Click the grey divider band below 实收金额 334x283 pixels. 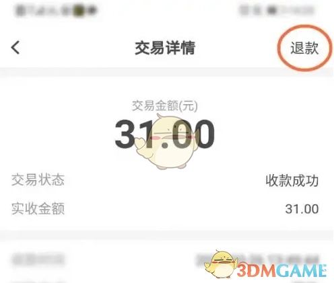(x=166, y=235)
